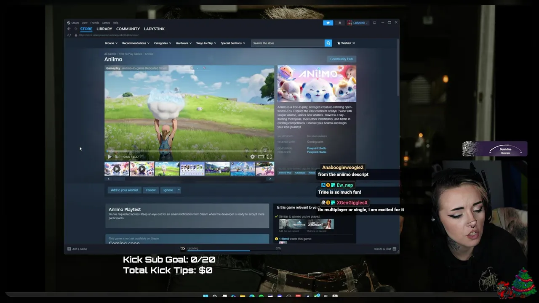Viewport: 539px width, 303px height.
Task: Open the Community Hub button
Action: coord(342,59)
